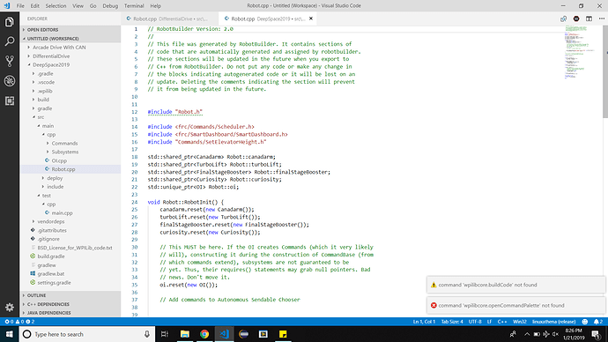608x342 pixels.
Task: Open the Source Control view
Action: [x=10, y=61]
